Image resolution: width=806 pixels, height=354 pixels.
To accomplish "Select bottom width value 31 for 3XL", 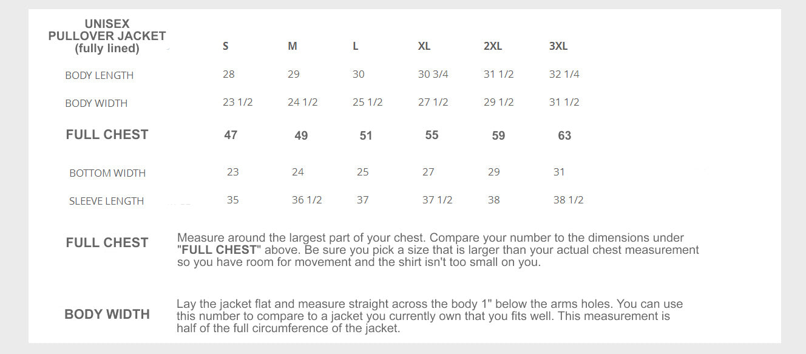I will point(559,172).
